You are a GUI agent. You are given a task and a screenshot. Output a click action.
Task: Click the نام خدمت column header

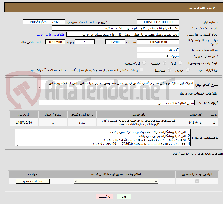tap(139, 115)
